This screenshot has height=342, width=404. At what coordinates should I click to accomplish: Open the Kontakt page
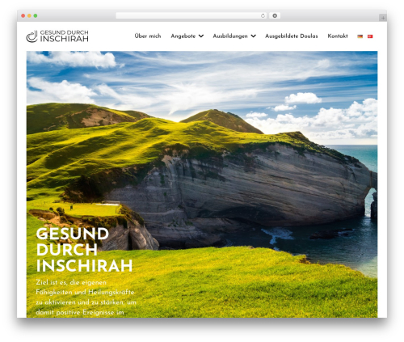[x=338, y=36]
